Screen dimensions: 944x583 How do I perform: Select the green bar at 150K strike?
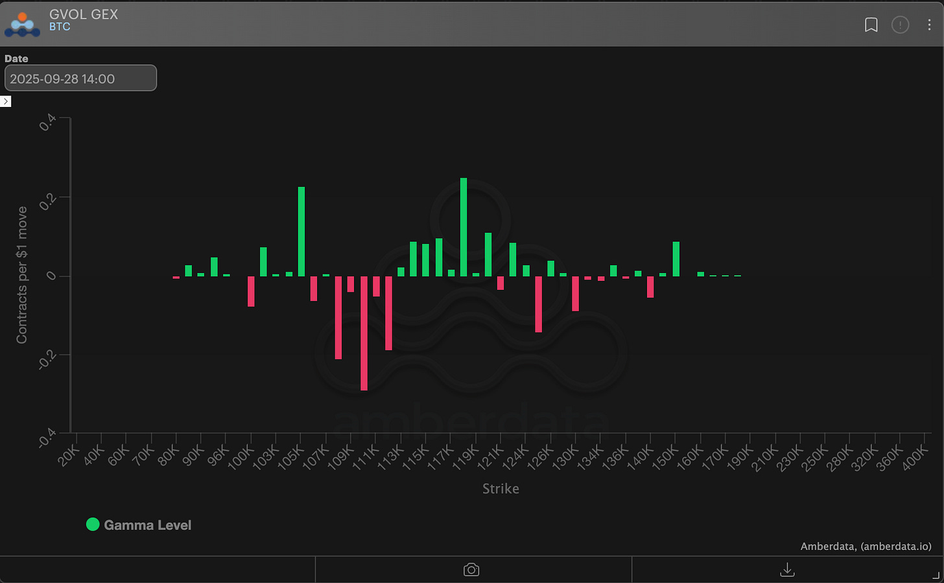click(676, 259)
